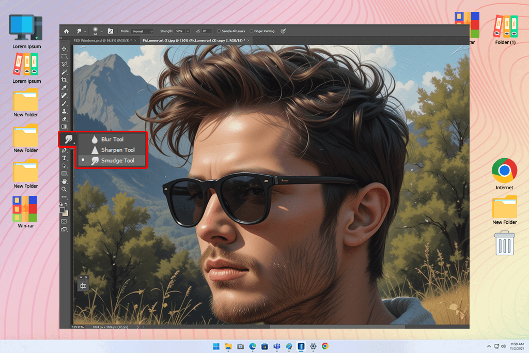Image resolution: width=529 pixels, height=353 pixels.
Task: Open Microsoft Edge from taskbar
Action: pyautogui.click(x=253, y=346)
